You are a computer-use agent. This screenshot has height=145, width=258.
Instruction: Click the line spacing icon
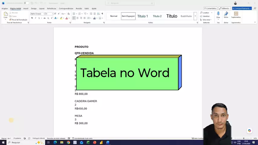(88, 18)
